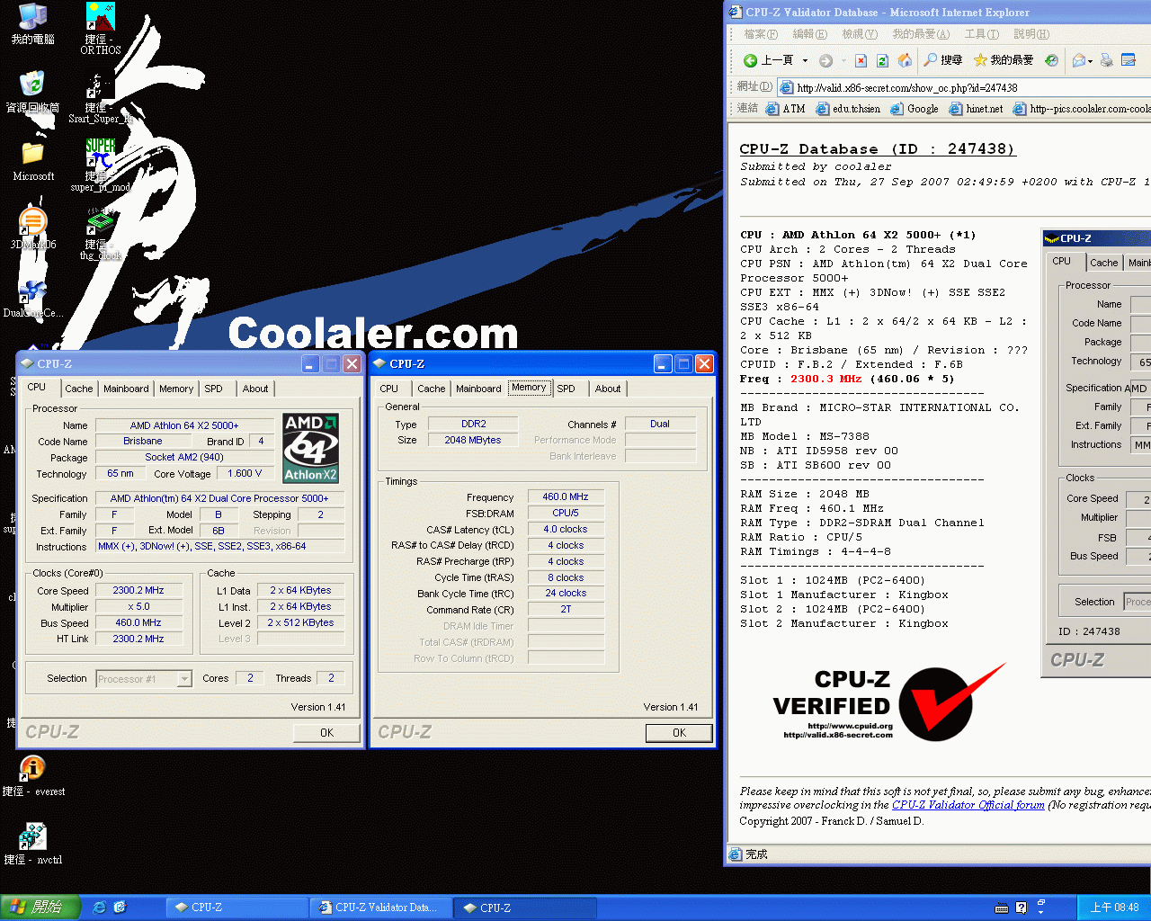Stop loading the page in Internet Explorer
This screenshot has width=1151, height=921.
coord(861,60)
